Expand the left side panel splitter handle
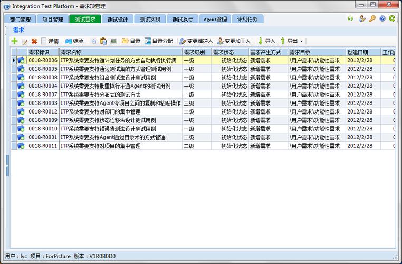 pyautogui.click(x=7, y=166)
